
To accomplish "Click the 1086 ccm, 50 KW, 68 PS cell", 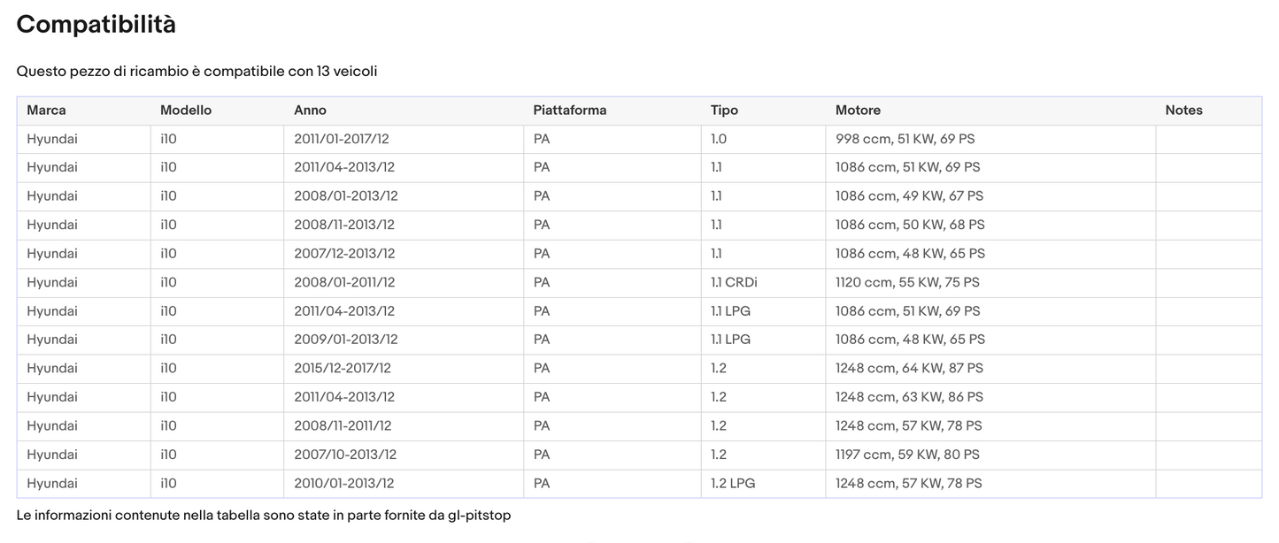I will (x=910, y=225).
